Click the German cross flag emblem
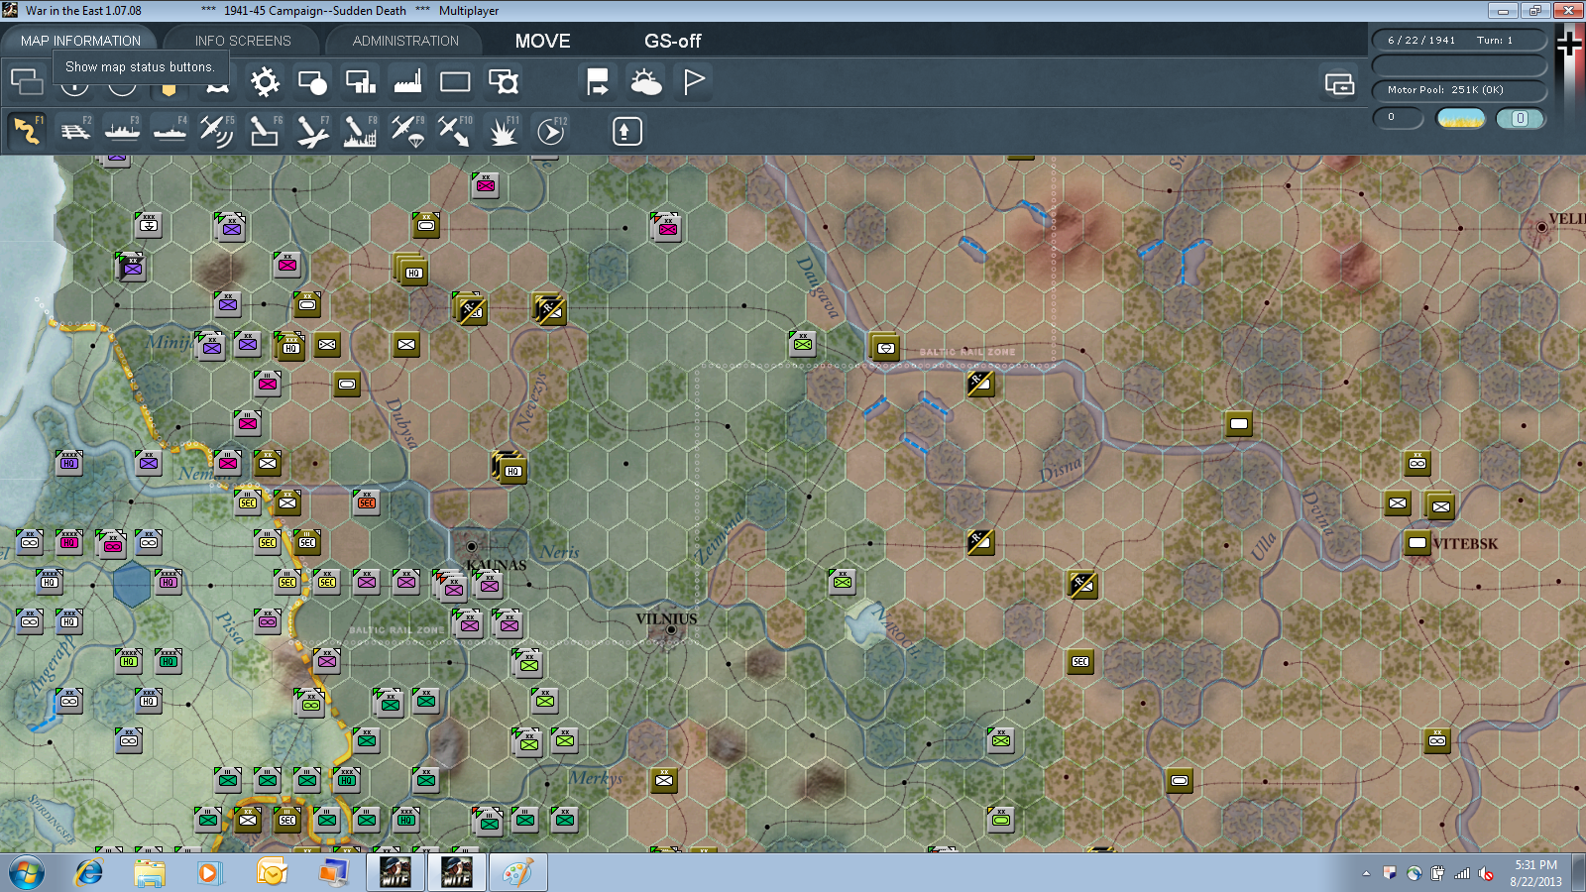1586x892 pixels. [x=1569, y=45]
